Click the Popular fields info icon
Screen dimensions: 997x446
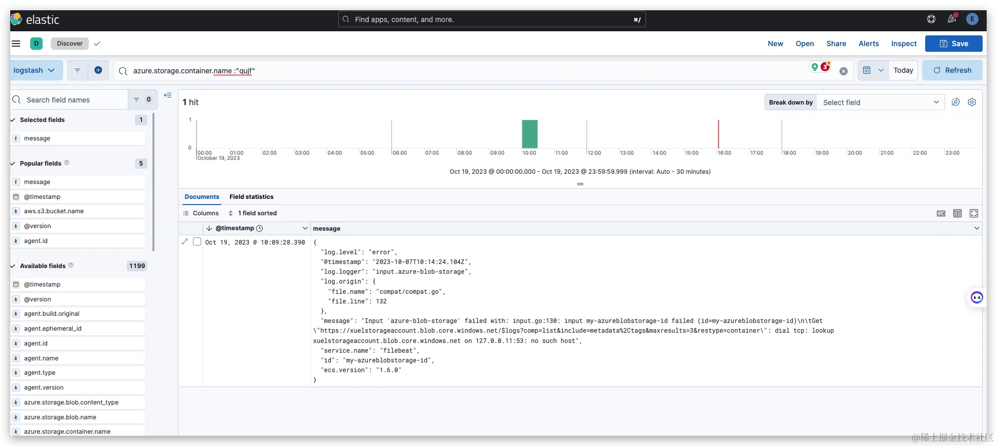pyautogui.click(x=67, y=163)
